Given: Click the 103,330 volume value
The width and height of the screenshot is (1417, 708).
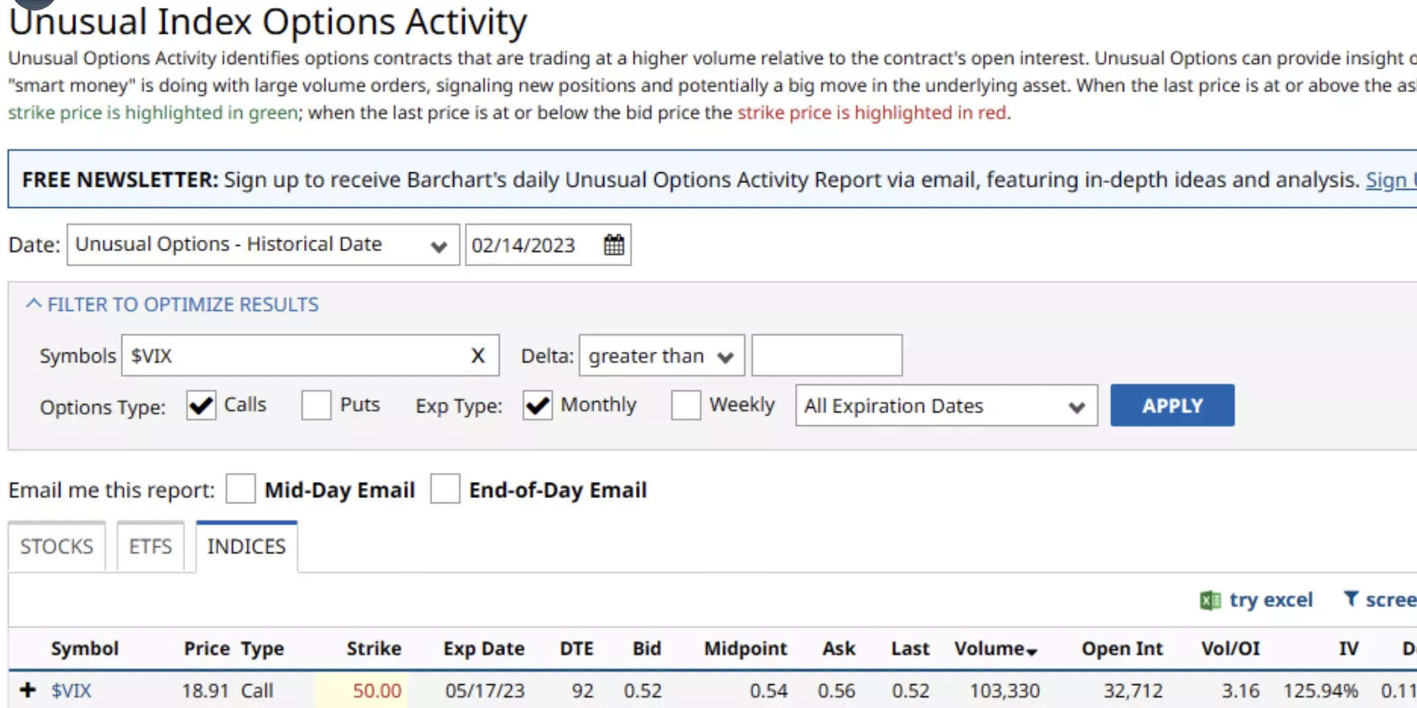Looking at the screenshot, I should click(x=1005, y=691).
